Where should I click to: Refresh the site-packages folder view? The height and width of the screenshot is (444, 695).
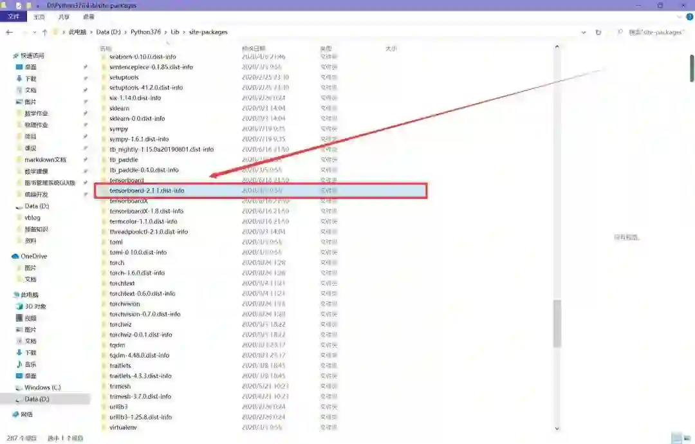(598, 32)
